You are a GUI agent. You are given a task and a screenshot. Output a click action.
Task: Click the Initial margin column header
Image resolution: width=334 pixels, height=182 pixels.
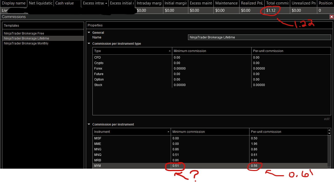point(175,3)
